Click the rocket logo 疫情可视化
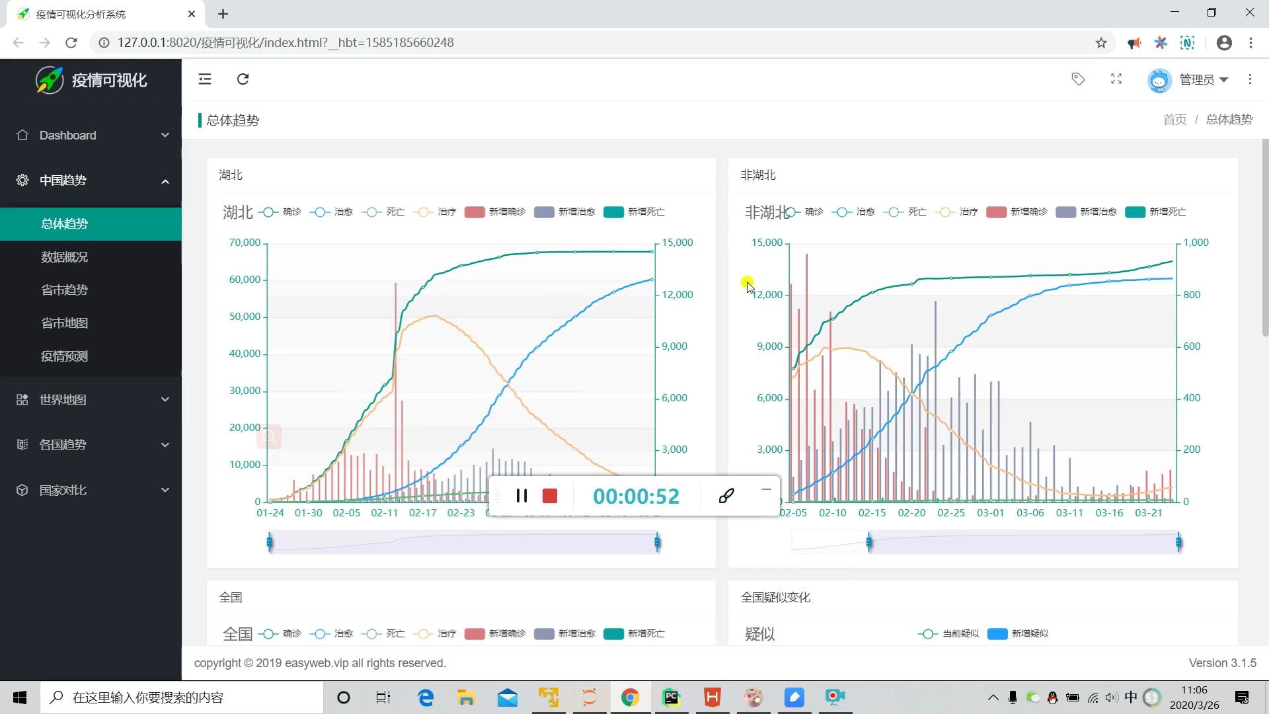 click(91, 80)
